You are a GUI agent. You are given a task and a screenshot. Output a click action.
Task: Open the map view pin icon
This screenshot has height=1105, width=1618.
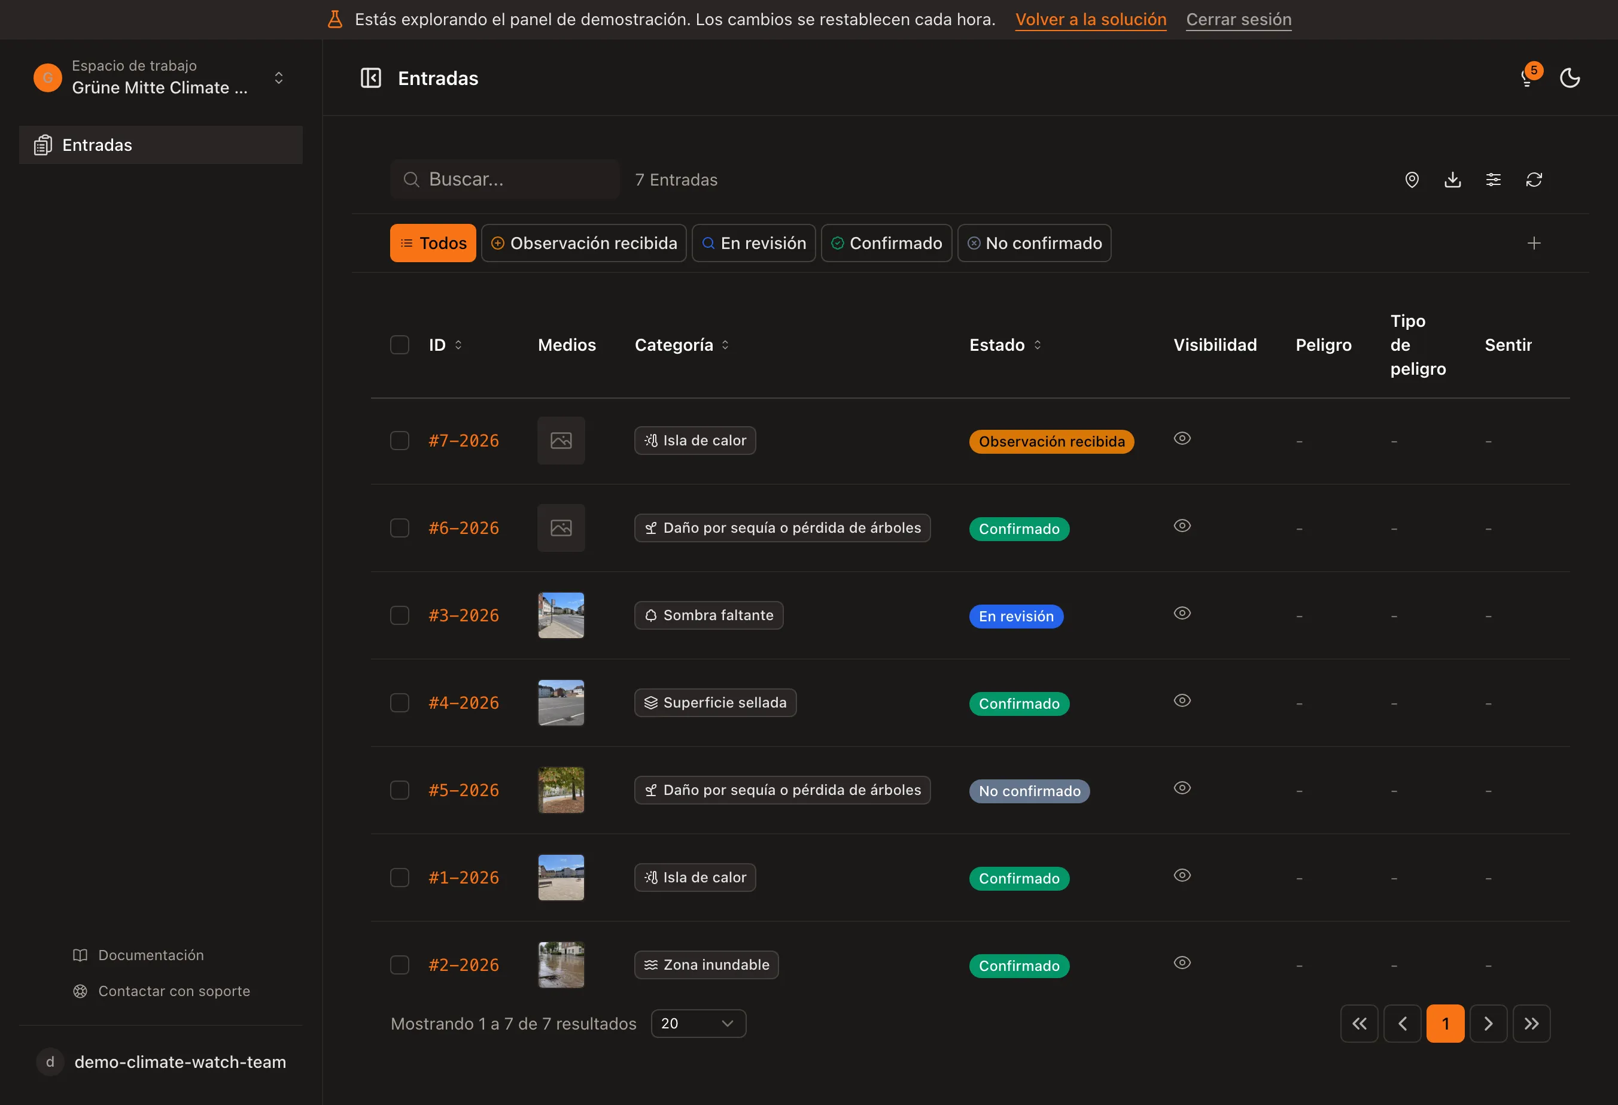point(1412,180)
